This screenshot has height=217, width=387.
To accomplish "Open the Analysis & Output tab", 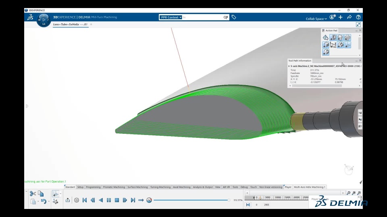I will click(x=203, y=187).
